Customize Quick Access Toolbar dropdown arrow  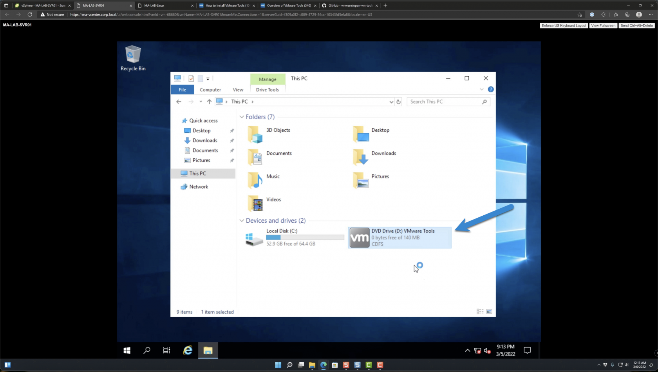point(208,79)
